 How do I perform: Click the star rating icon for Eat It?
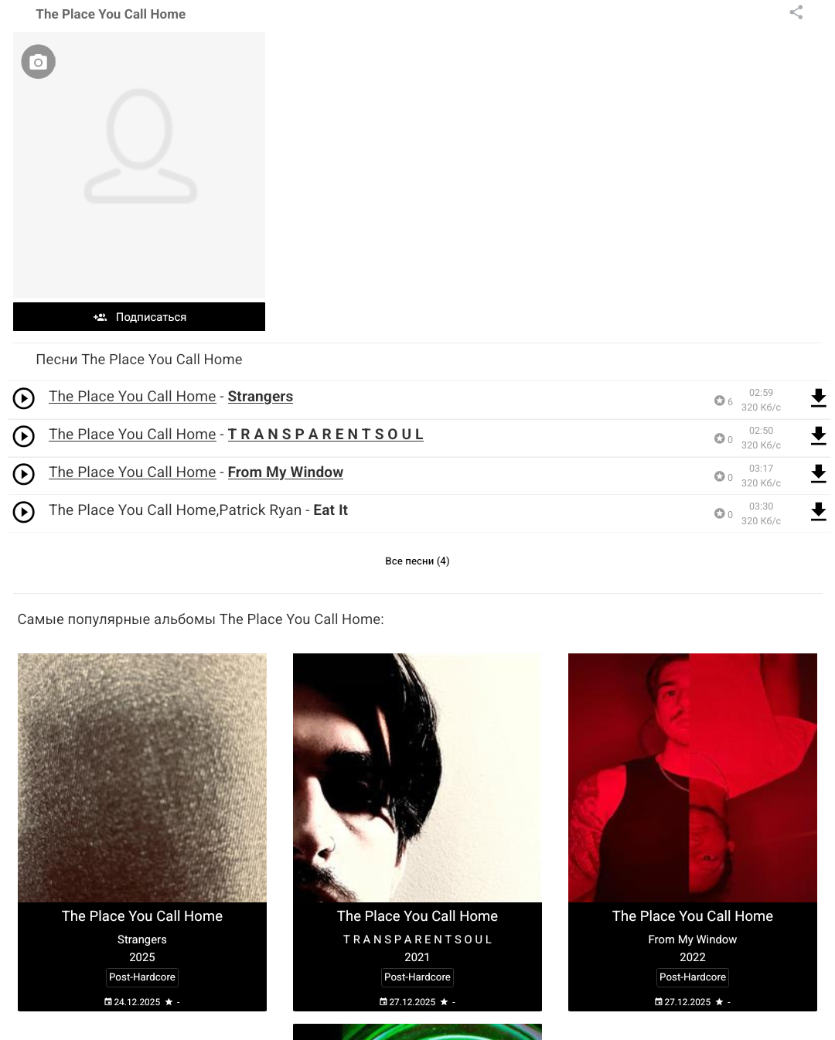pyautogui.click(x=719, y=513)
